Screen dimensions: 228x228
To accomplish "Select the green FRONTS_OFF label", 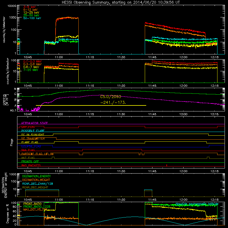I will (x=30, y=161).
